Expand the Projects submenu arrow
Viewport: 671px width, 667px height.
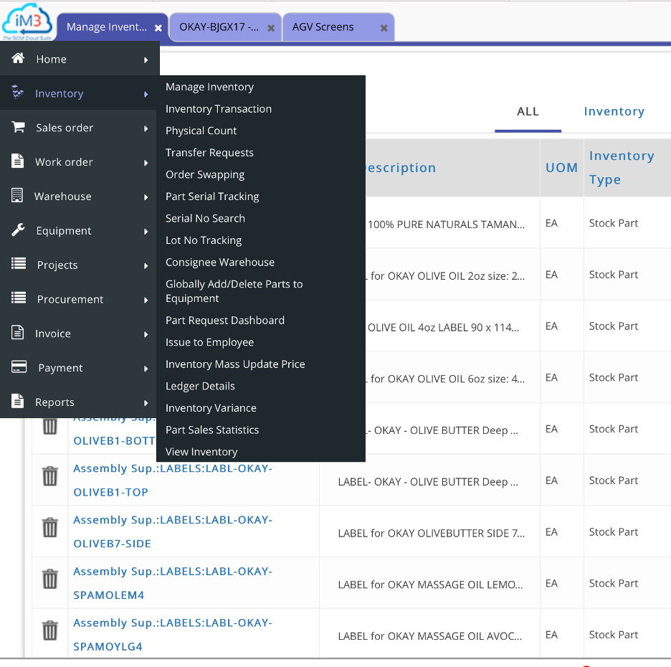coord(146,265)
